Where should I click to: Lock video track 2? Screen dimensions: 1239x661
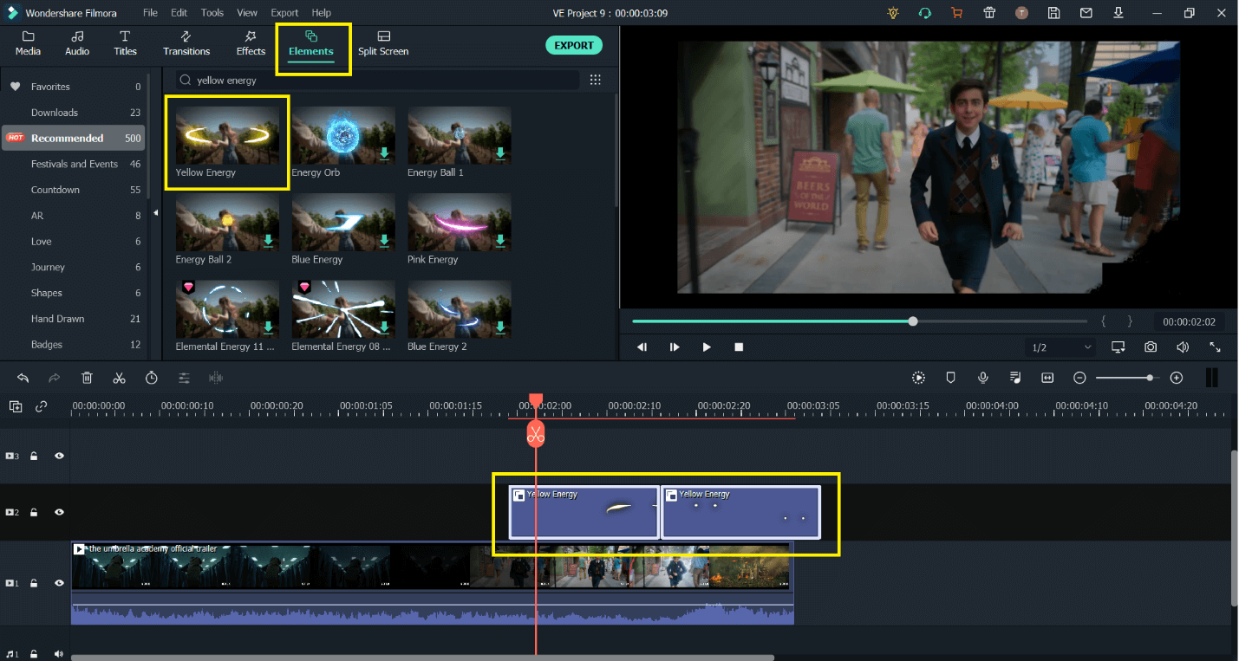[x=34, y=512]
